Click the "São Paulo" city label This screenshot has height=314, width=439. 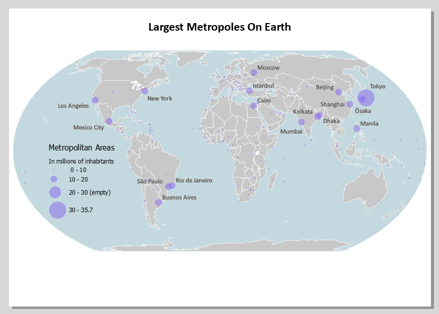149,181
